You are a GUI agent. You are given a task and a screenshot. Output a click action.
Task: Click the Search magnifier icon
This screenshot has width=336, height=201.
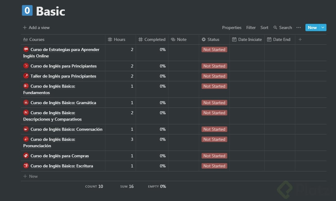pos(275,27)
